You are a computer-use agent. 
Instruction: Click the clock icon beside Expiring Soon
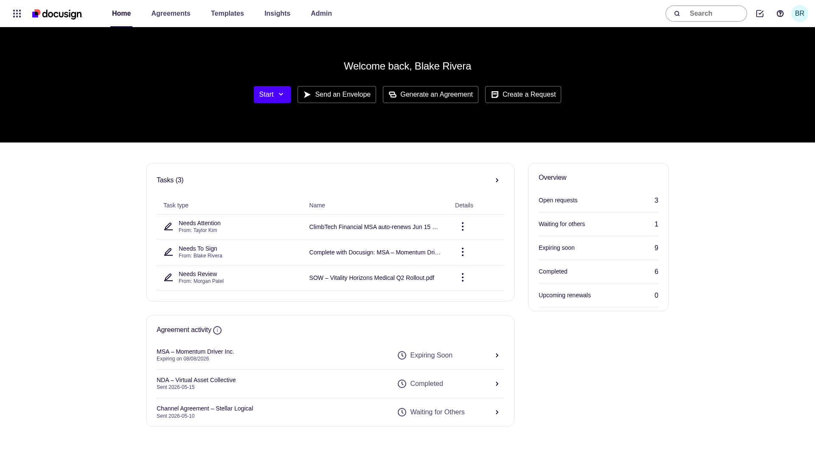click(x=402, y=355)
